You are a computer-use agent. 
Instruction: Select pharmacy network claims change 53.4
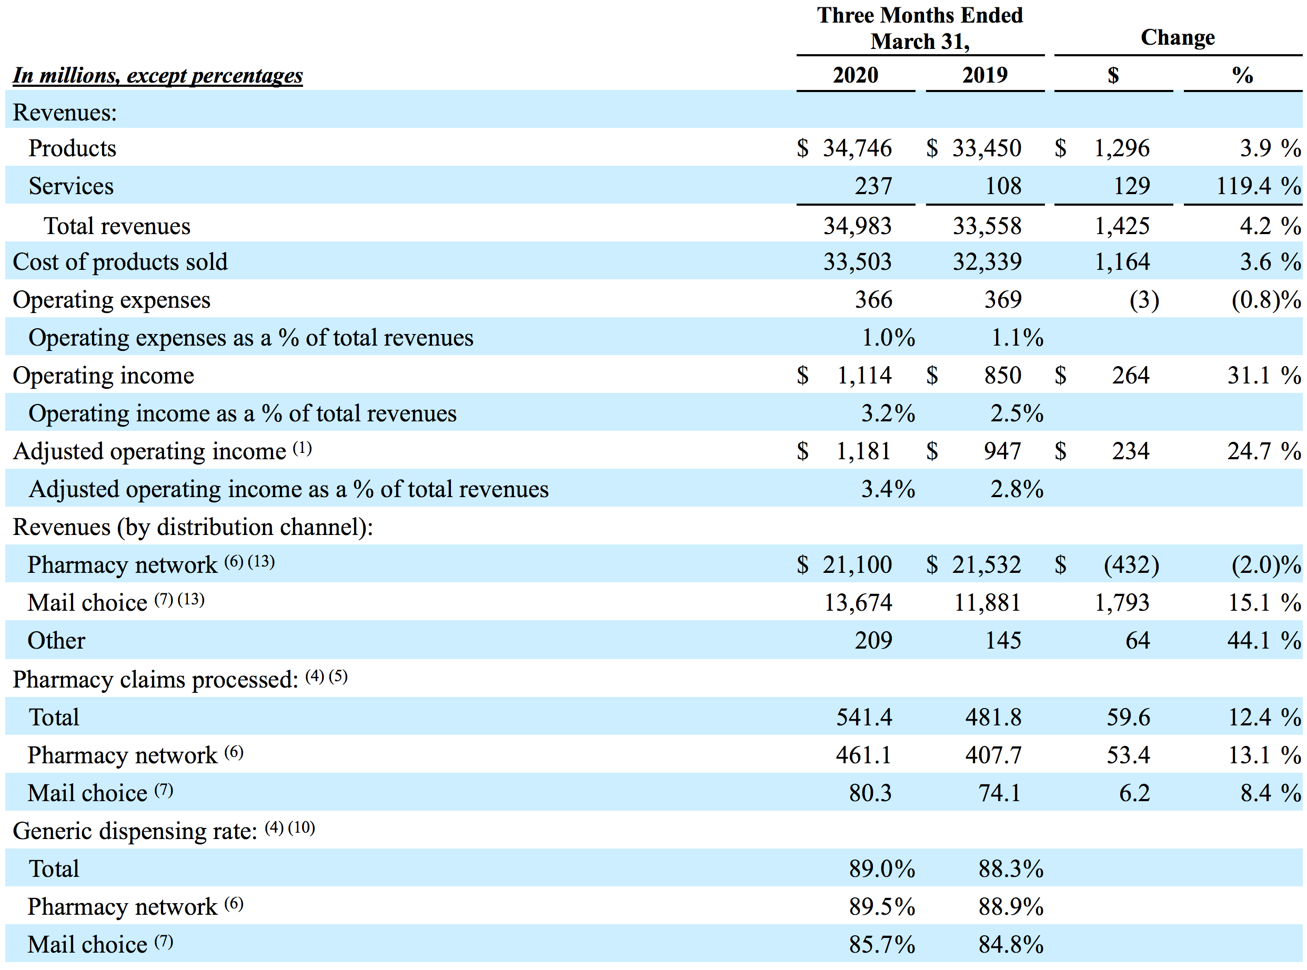[x=1128, y=755]
